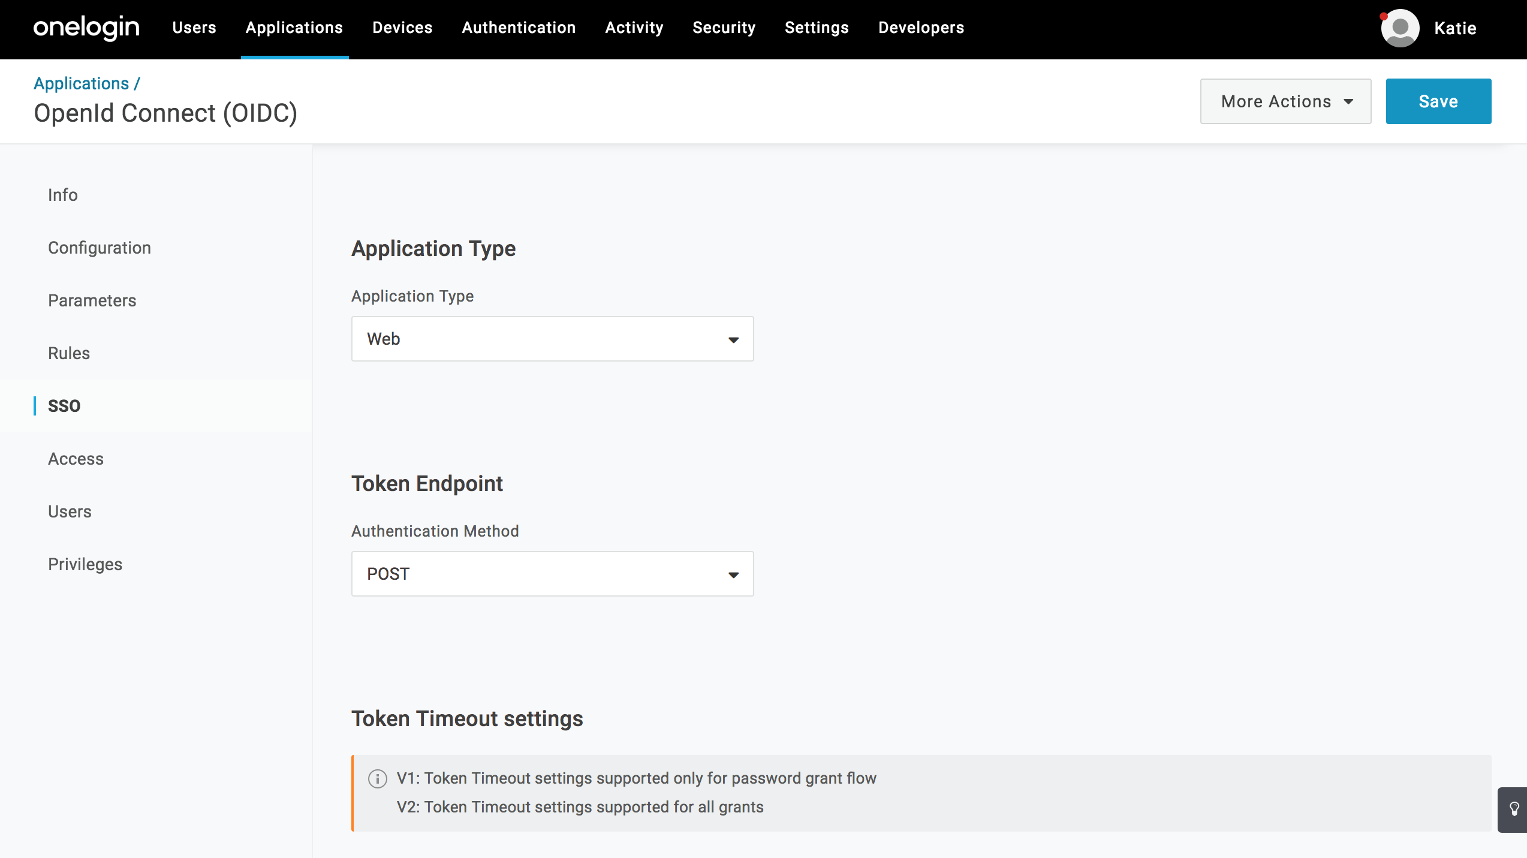Click the info icon beside the Token Timeout notice
Viewport: 1527px width, 858px height.
point(377,778)
